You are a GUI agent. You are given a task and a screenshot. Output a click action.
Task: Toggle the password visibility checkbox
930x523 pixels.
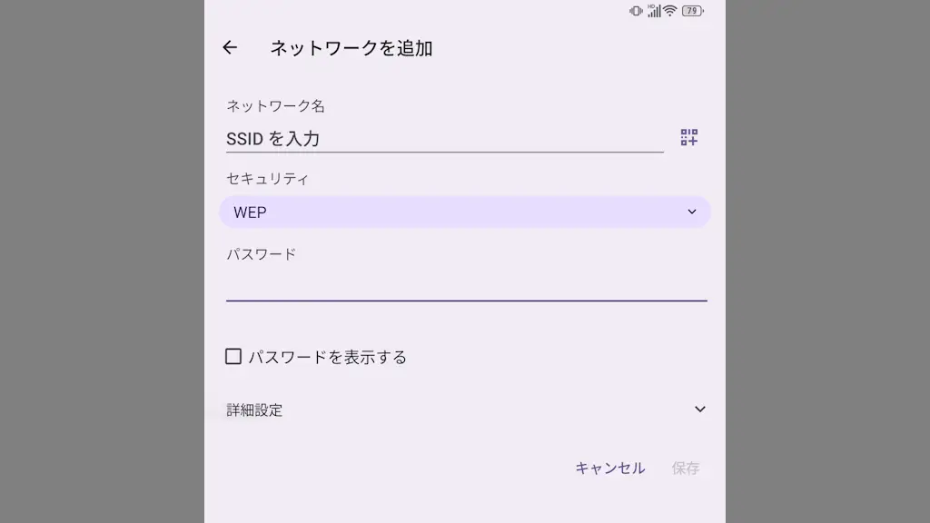[x=234, y=356]
